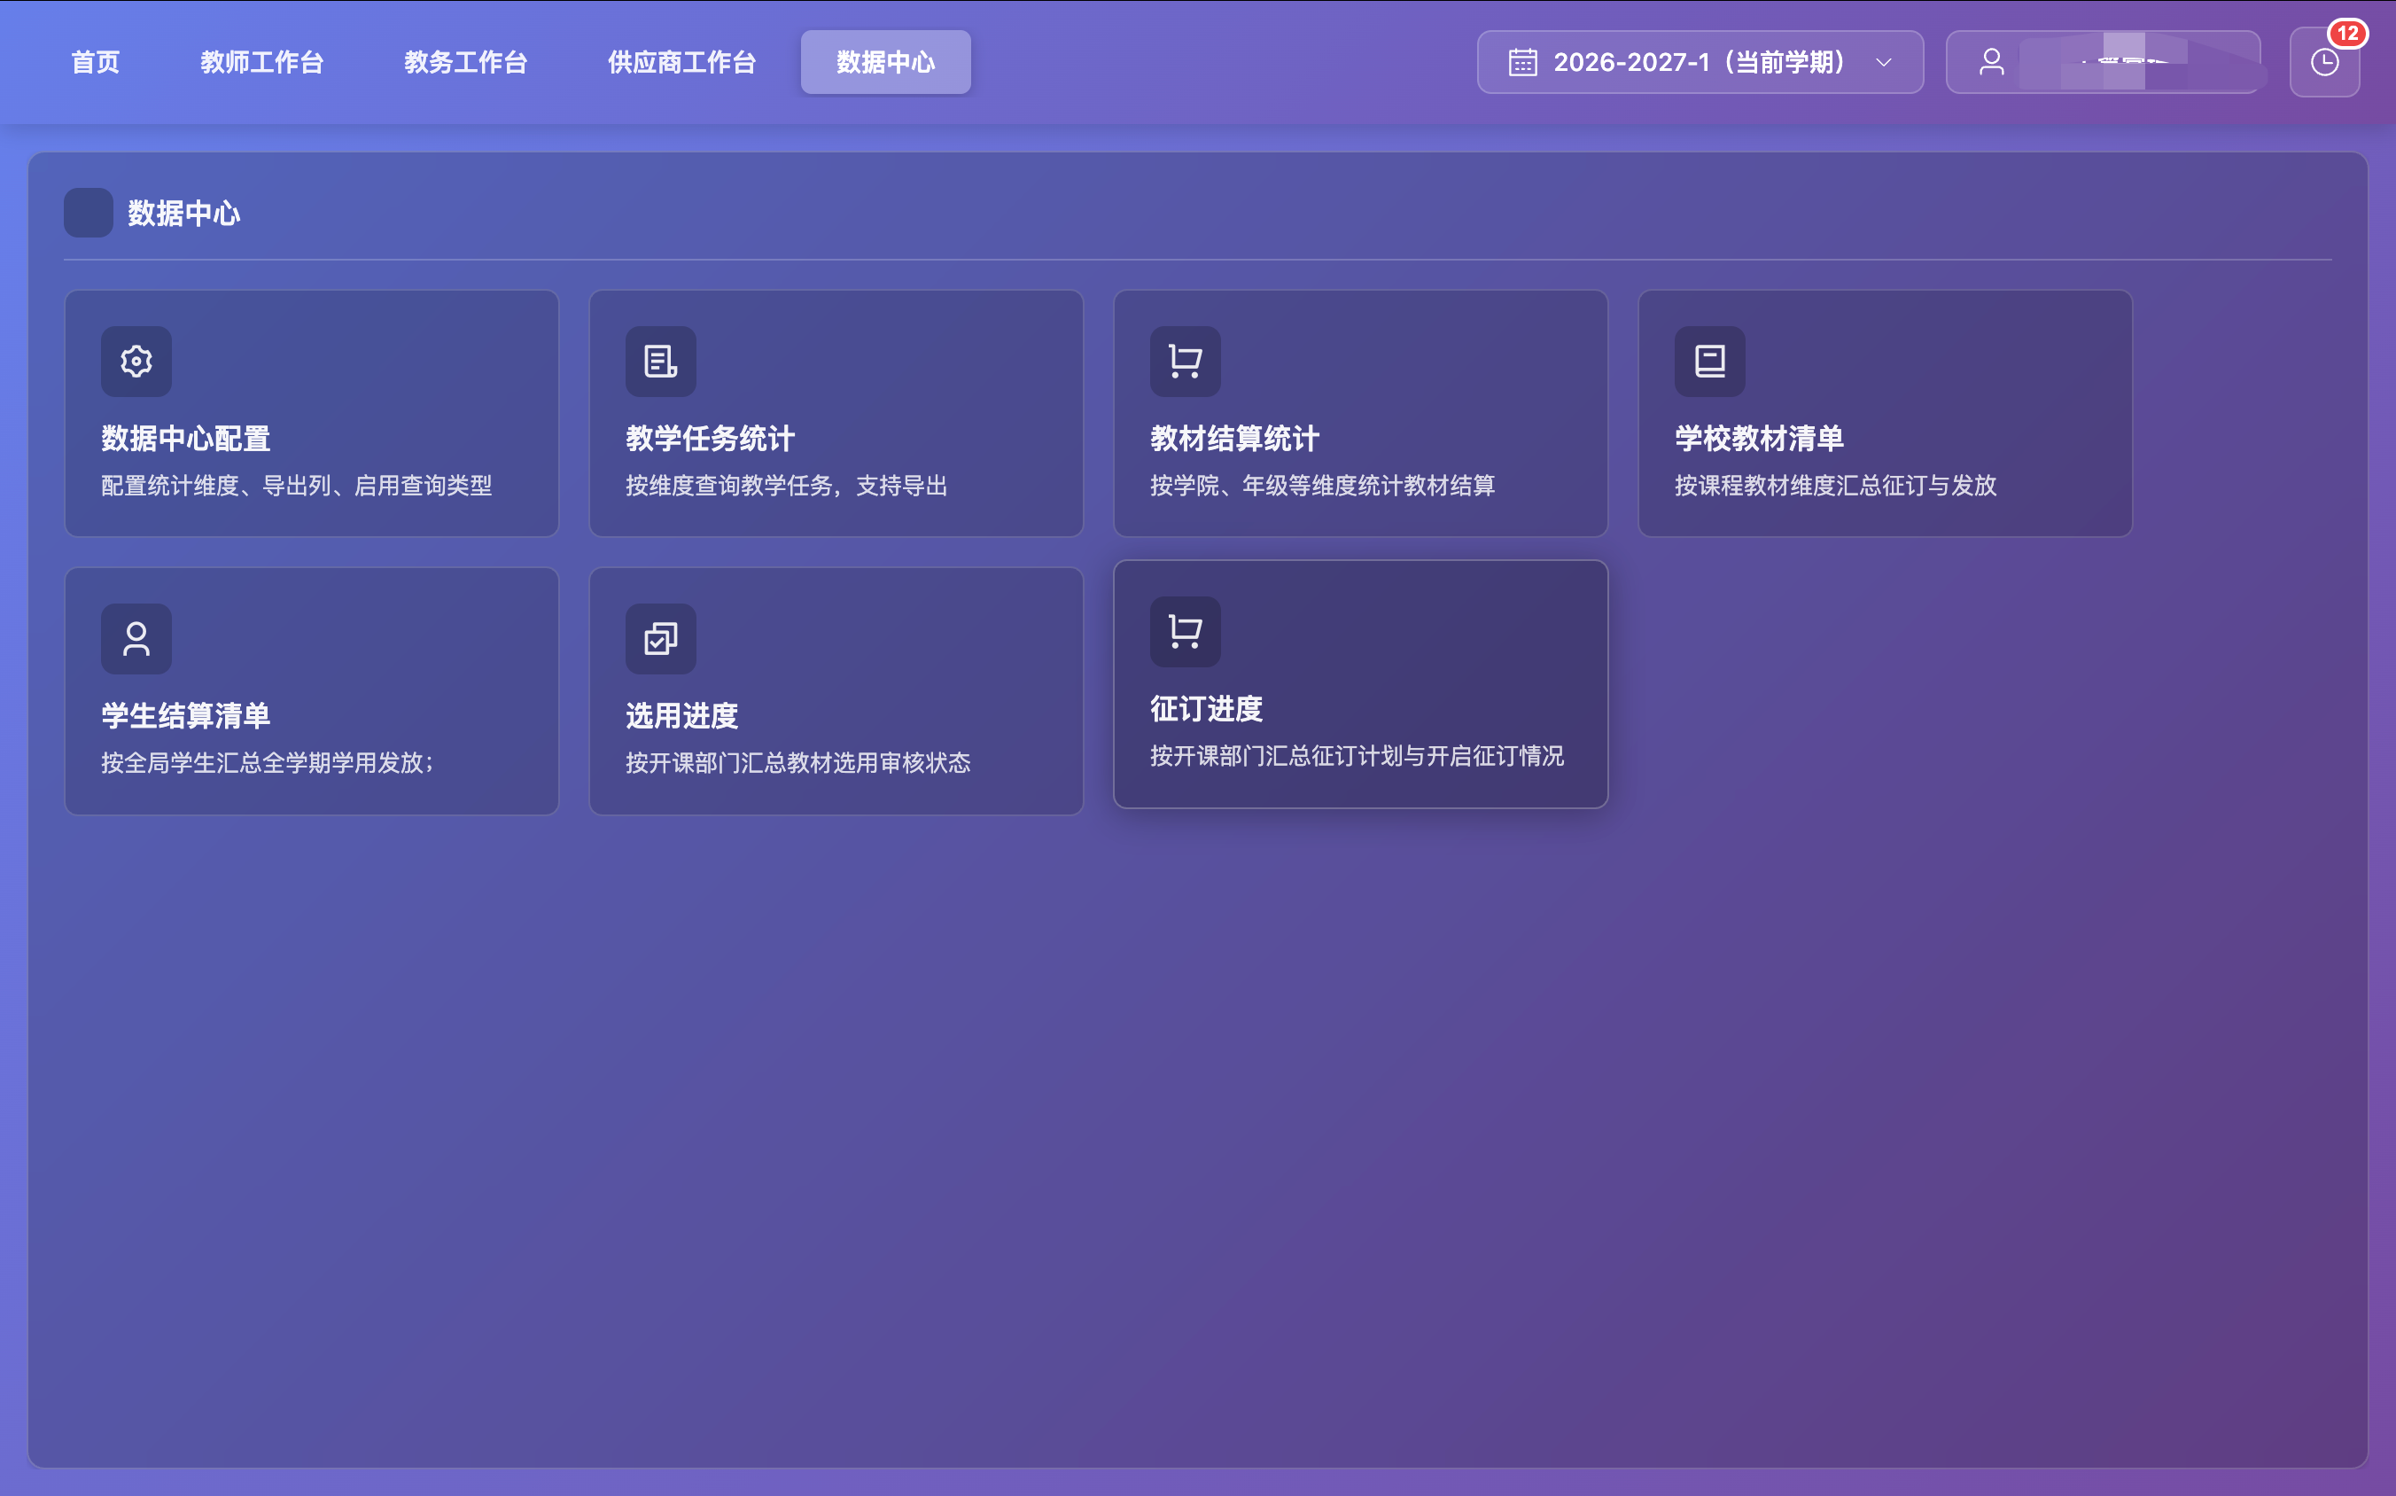Viewport: 2396px width, 1496px height.
Task: Open 选用进度 card title
Action: 681,715
